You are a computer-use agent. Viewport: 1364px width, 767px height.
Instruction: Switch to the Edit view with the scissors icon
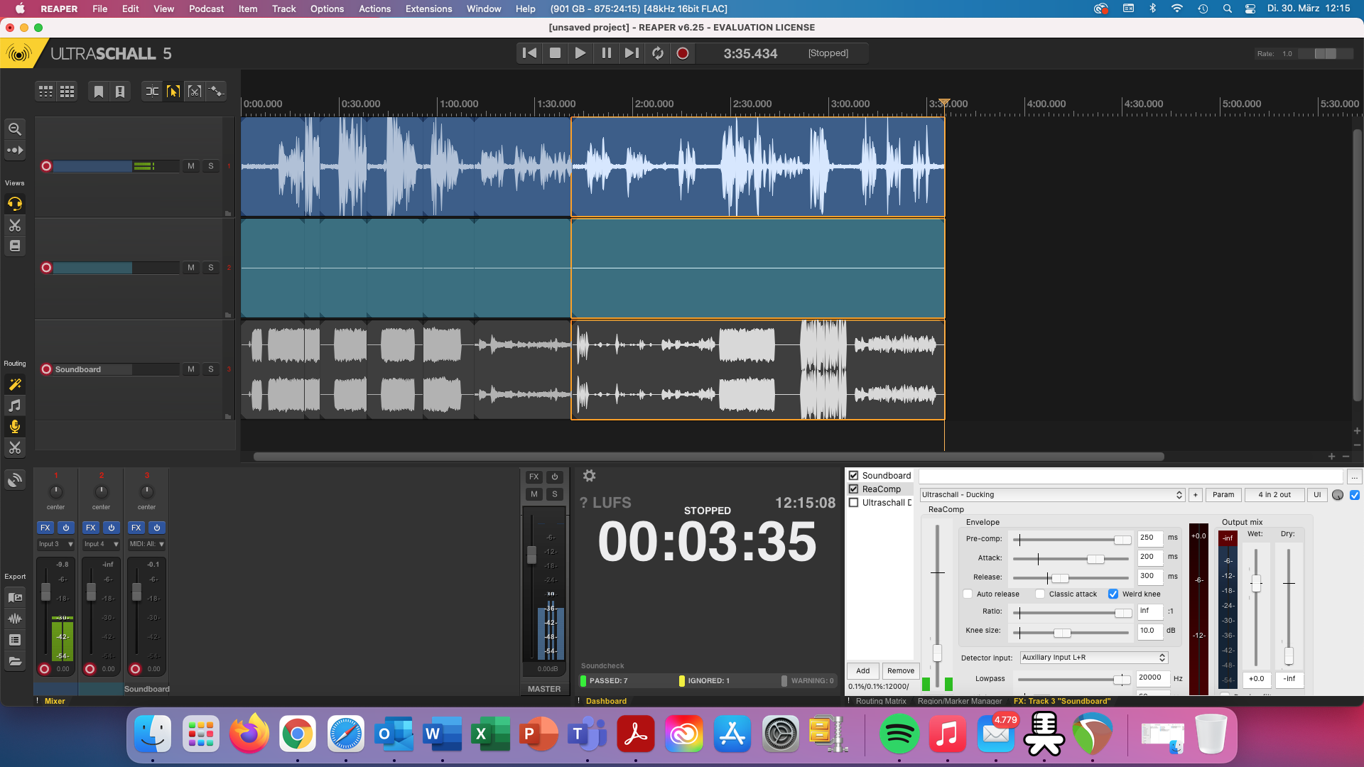(14, 225)
